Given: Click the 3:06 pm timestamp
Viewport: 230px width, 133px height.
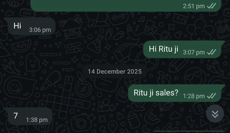Looking at the screenshot, I should tap(40, 30).
